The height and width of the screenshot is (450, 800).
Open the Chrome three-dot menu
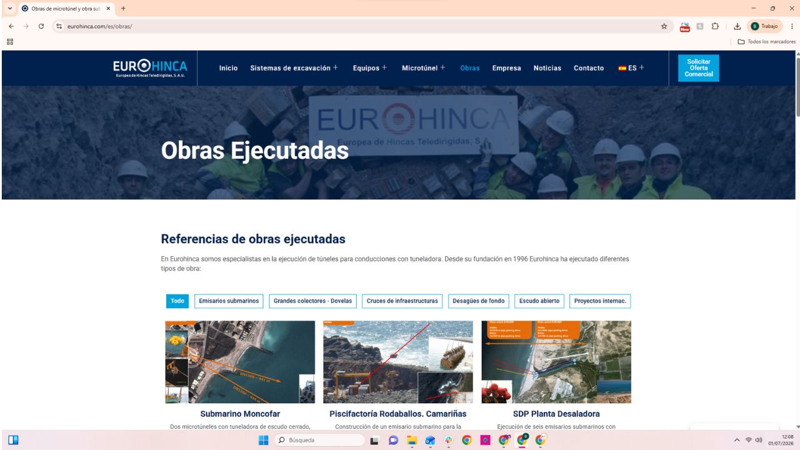pos(792,26)
